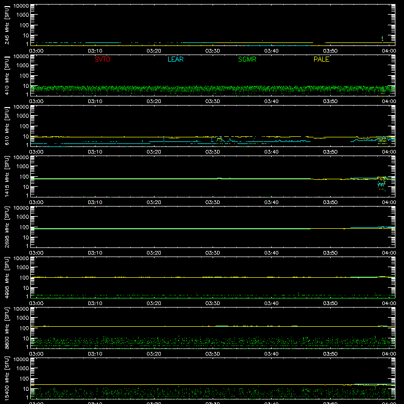
Task: Click 03:00 time label below 8800 MHz panel
Action: [x=36, y=354]
